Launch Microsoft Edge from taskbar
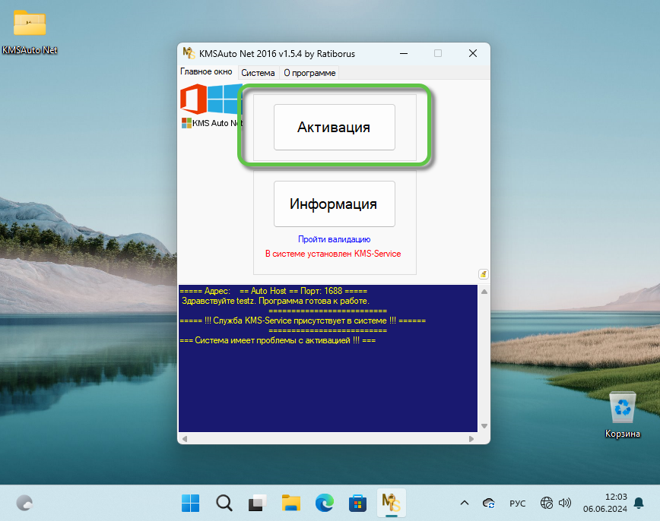This screenshot has height=521, width=660. point(324,503)
